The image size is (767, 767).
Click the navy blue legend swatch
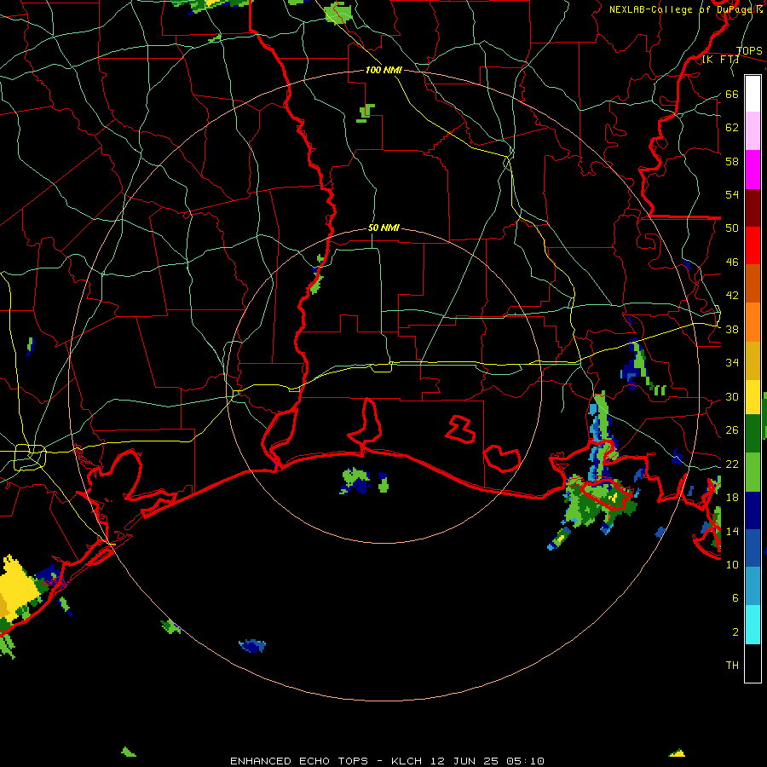(753, 510)
